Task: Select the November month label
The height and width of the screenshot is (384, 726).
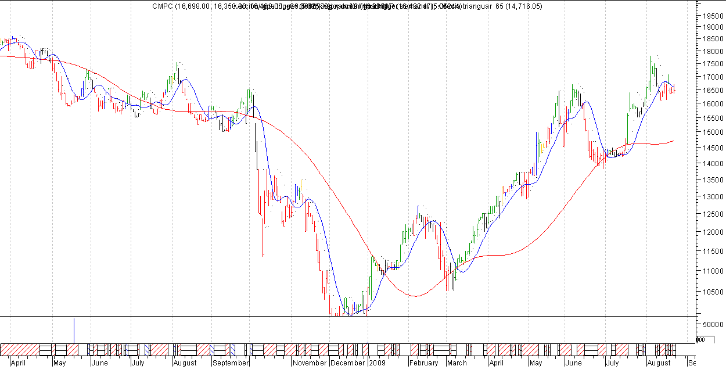Action: click(310, 363)
